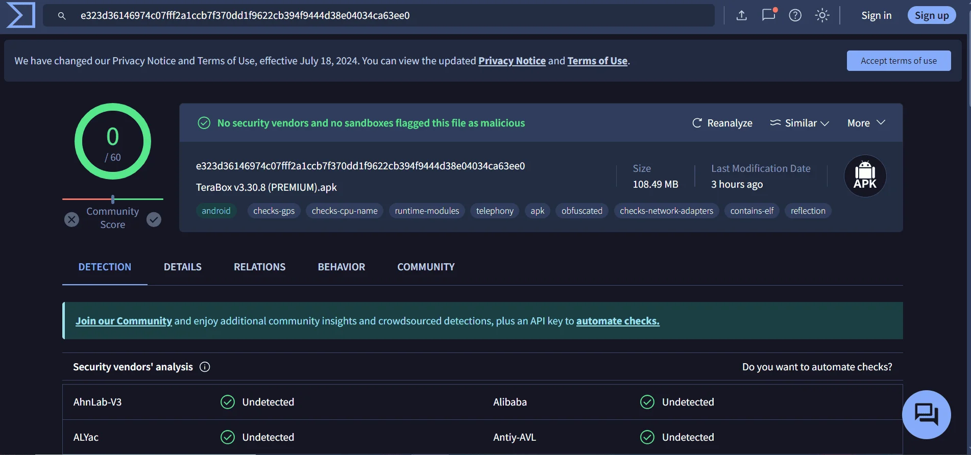Click the apk tag
Viewport: 971px width, 455px height.
tap(537, 211)
